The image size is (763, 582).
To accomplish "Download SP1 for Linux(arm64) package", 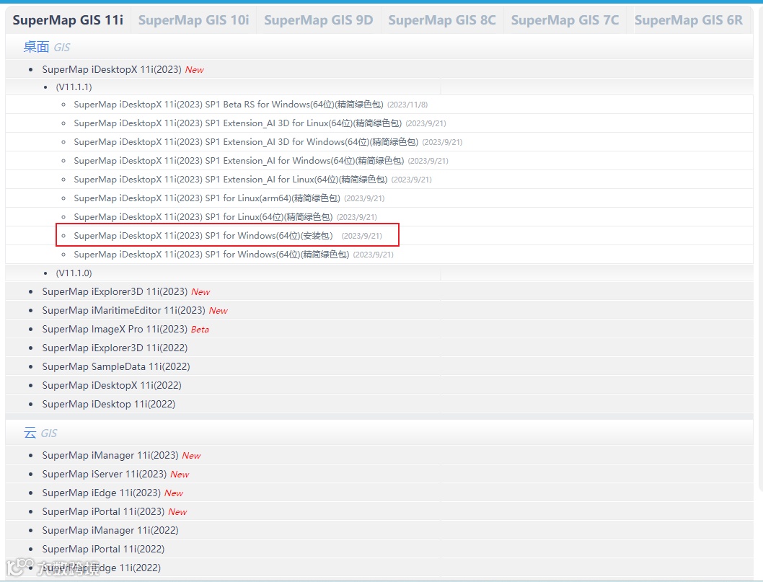I will click(207, 198).
